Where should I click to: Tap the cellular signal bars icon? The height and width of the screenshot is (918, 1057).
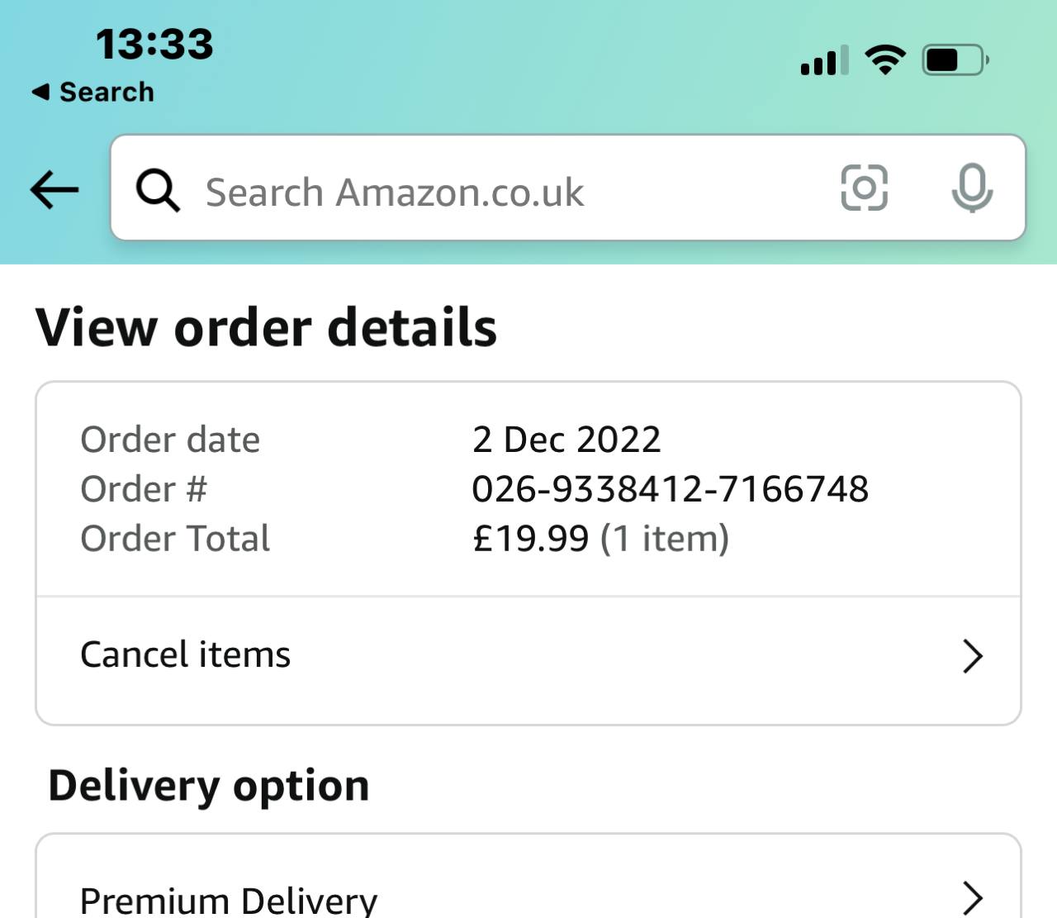click(x=824, y=61)
